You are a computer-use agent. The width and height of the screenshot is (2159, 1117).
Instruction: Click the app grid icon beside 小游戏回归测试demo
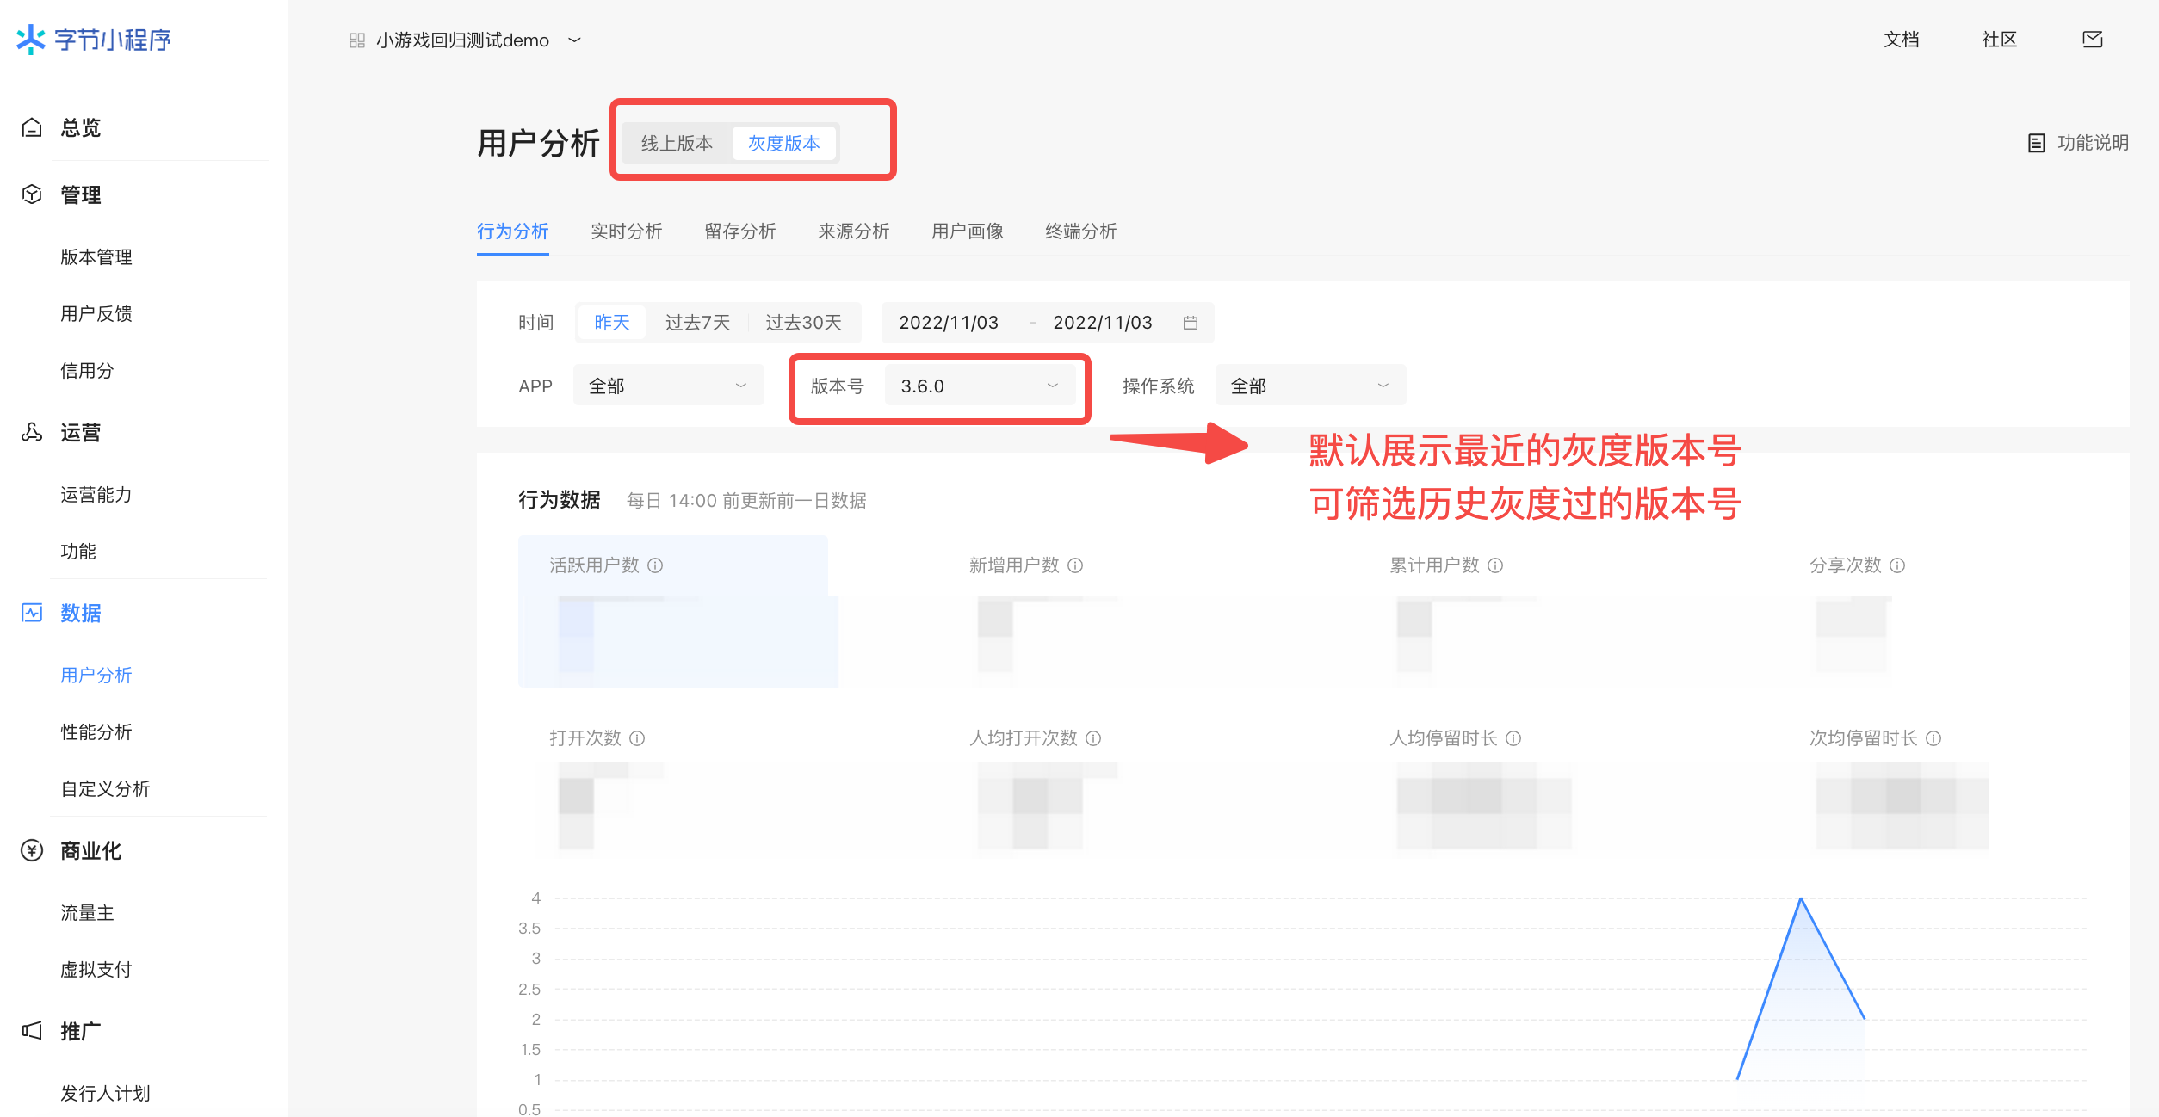tap(357, 40)
